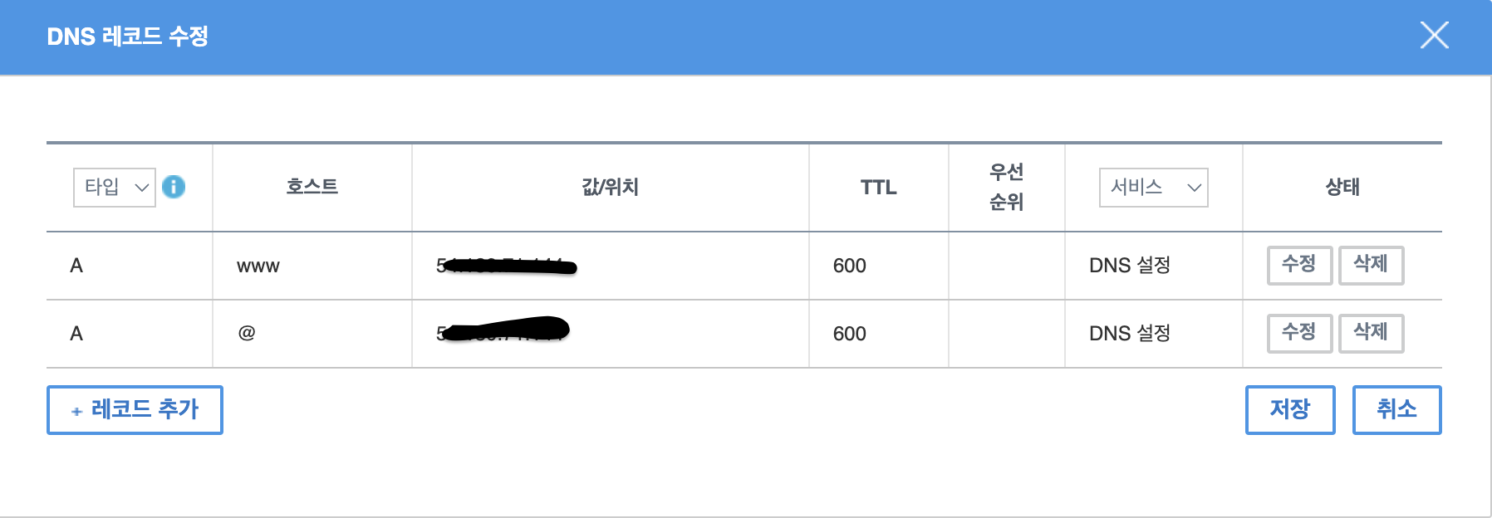The height and width of the screenshot is (518, 1492).
Task: Save changes with the 저장 button
Action: click(1290, 409)
